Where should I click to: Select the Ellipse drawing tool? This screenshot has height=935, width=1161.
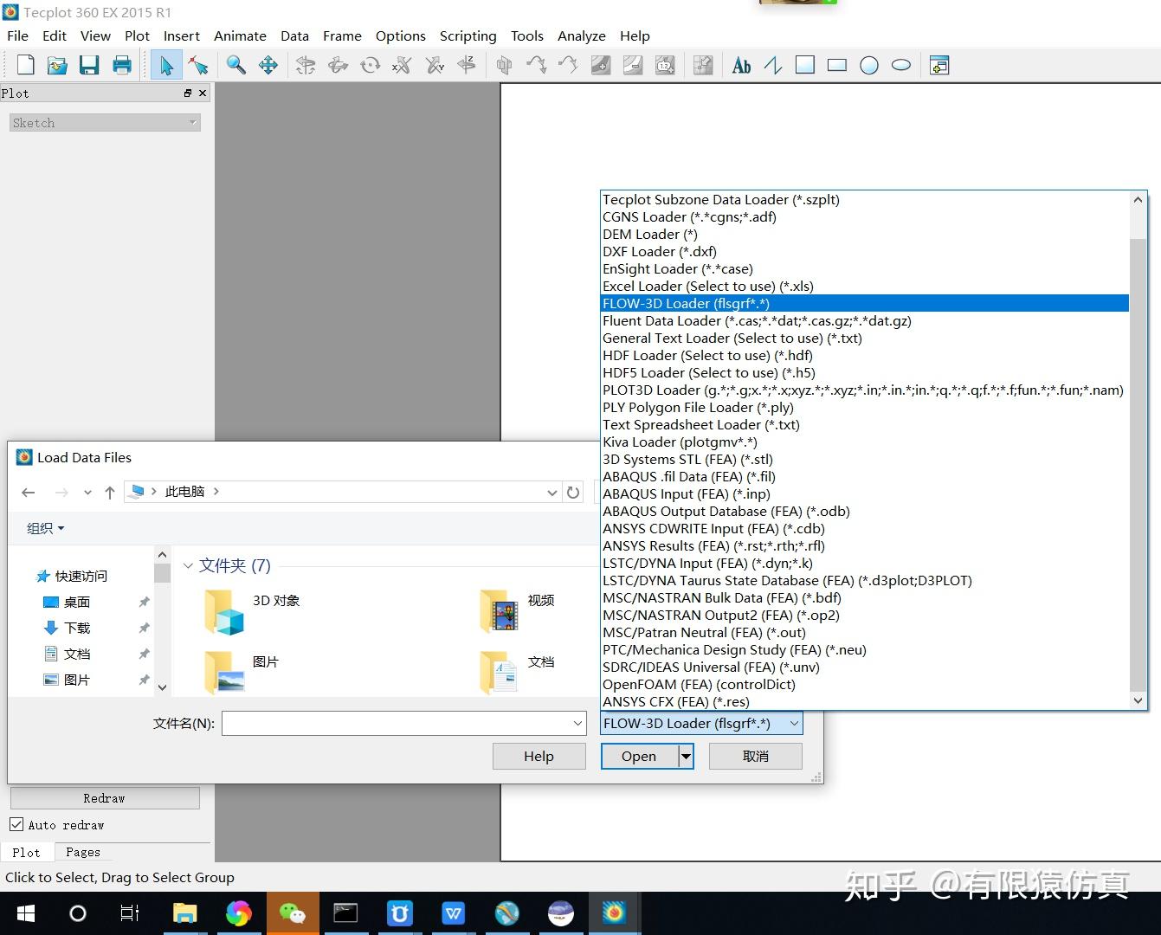tap(901, 65)
